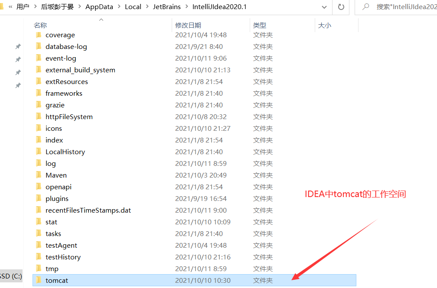Open chevron after AppData breadcrumb

[x=119, y=6]
